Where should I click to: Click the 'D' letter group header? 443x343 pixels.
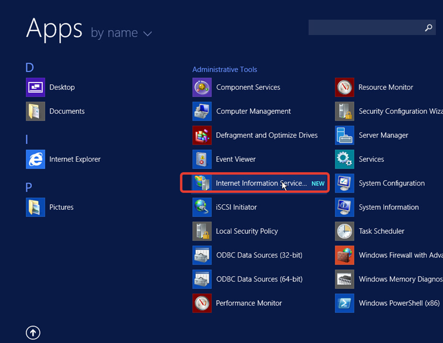click(x=30, y=67)
